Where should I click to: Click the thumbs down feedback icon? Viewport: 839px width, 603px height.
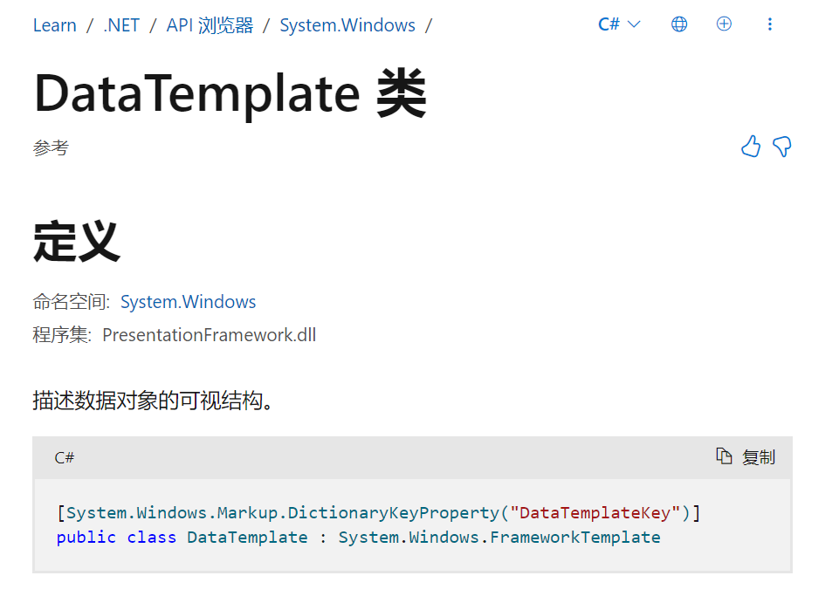pos(781,146)
